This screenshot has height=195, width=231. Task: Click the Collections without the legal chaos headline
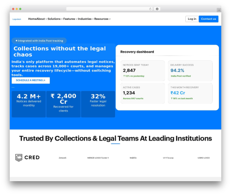[60, 52]
